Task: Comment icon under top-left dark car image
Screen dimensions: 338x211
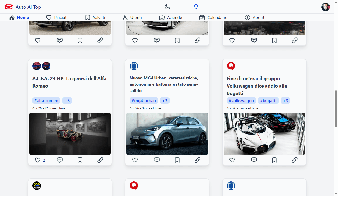Action: (x=60, y=40)
